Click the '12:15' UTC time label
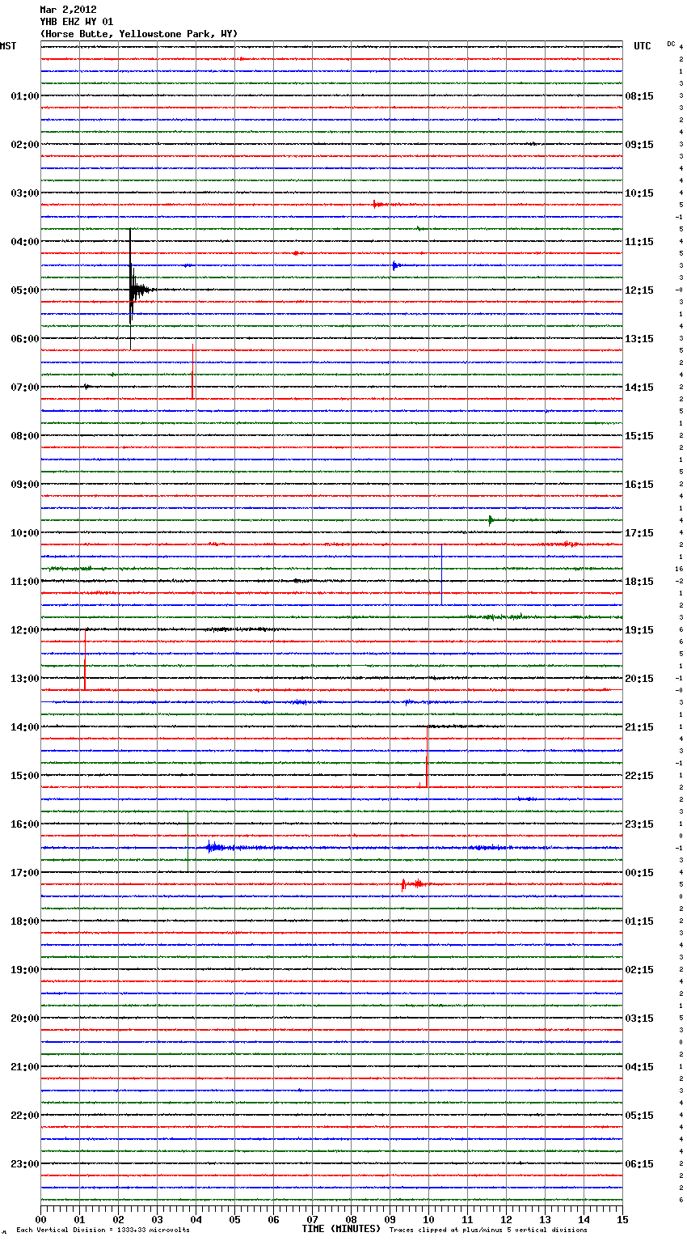This screenshot has height=1241, width=687. (x=639, y=290)
